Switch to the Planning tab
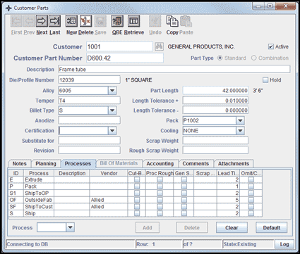Screen dimensions: 300x254 pyautogui.click(x=46, y=164)
